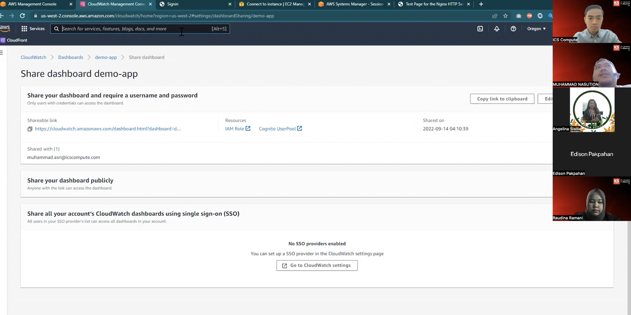Viewport: 631px width, 315px height.
Task: Reload the browser page
Action: [x=22, y=16]
